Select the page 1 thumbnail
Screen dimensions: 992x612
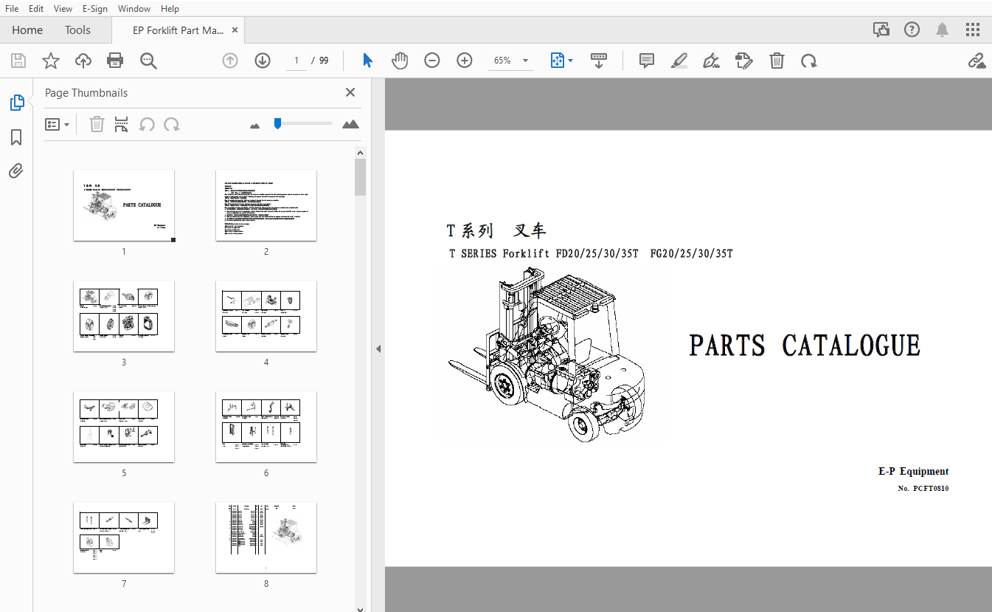[x=124, y=205]
